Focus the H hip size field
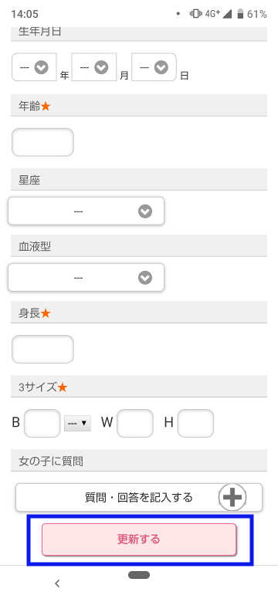This screenshot has height=602, width=278. tap(195, 423)
